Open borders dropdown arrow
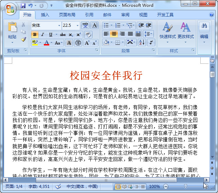218x193 pixels. tap(123, 42)
